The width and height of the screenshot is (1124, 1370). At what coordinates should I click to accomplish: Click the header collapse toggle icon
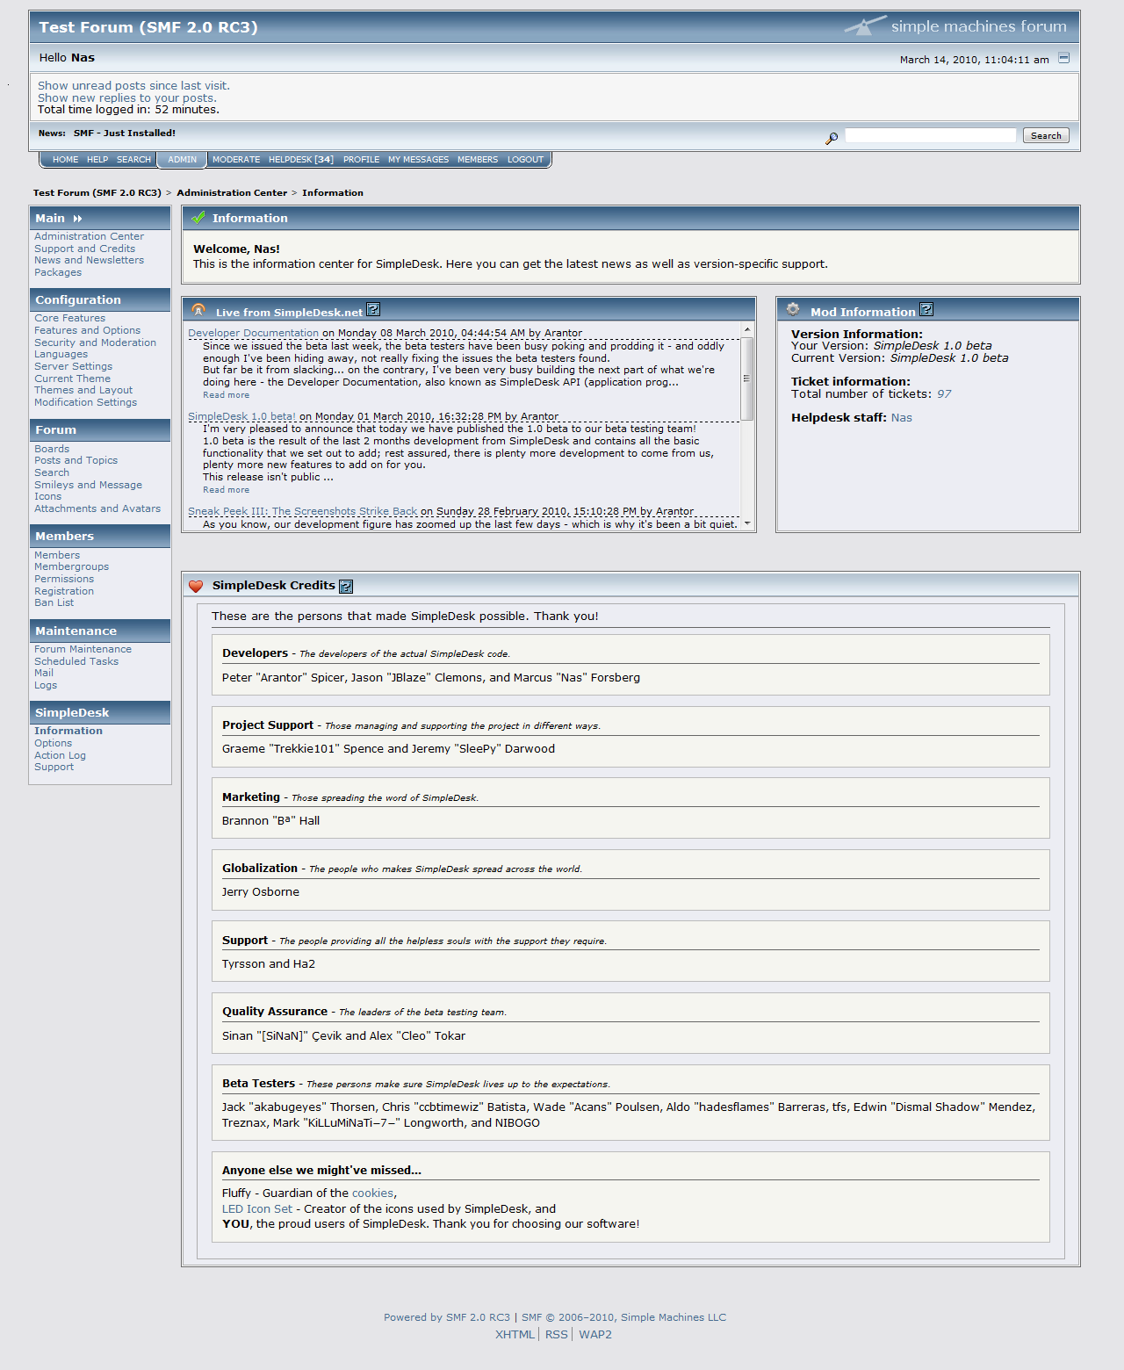pos(1063,58)
